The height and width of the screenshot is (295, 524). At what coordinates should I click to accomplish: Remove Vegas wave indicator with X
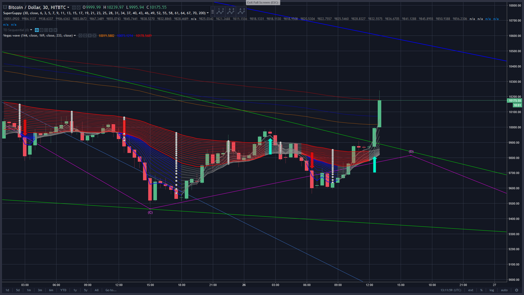pos(94,36)
